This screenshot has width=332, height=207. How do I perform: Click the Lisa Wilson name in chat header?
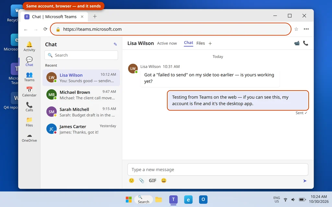pyautogui.click(x=141, y=43)
